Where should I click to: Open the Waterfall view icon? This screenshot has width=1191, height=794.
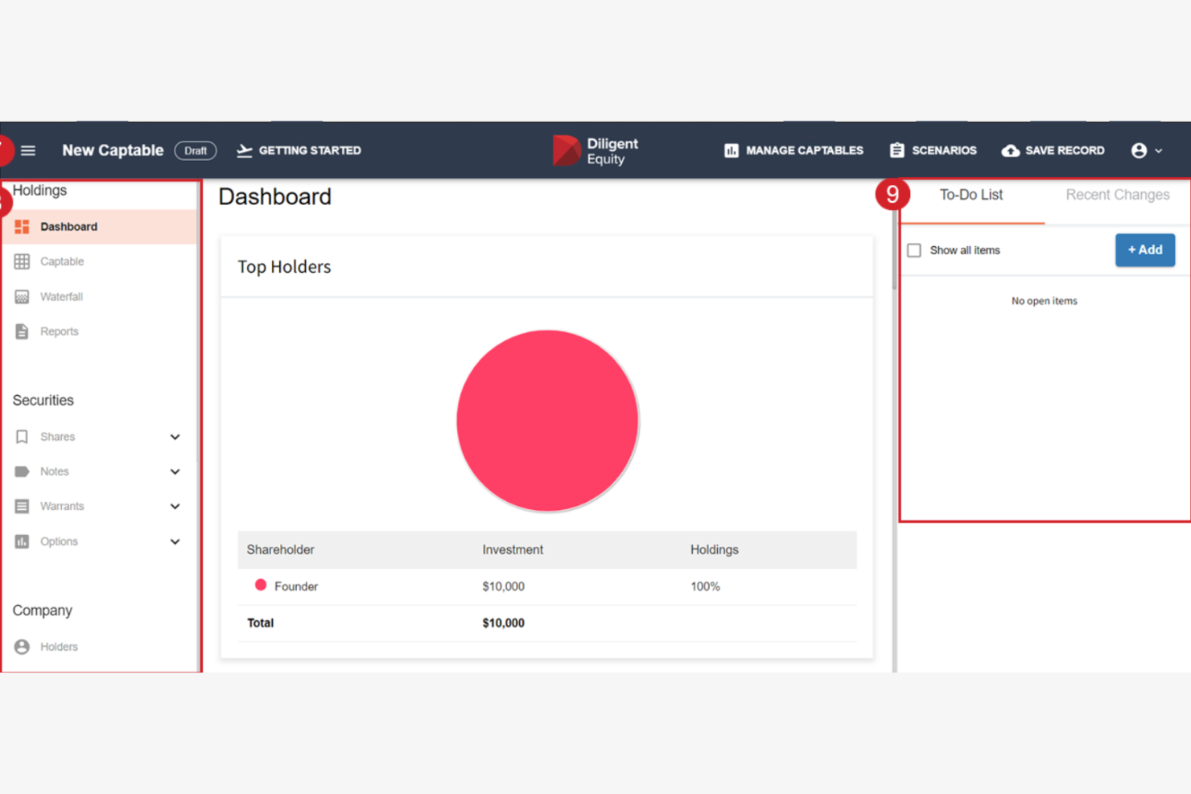(22, 296)
